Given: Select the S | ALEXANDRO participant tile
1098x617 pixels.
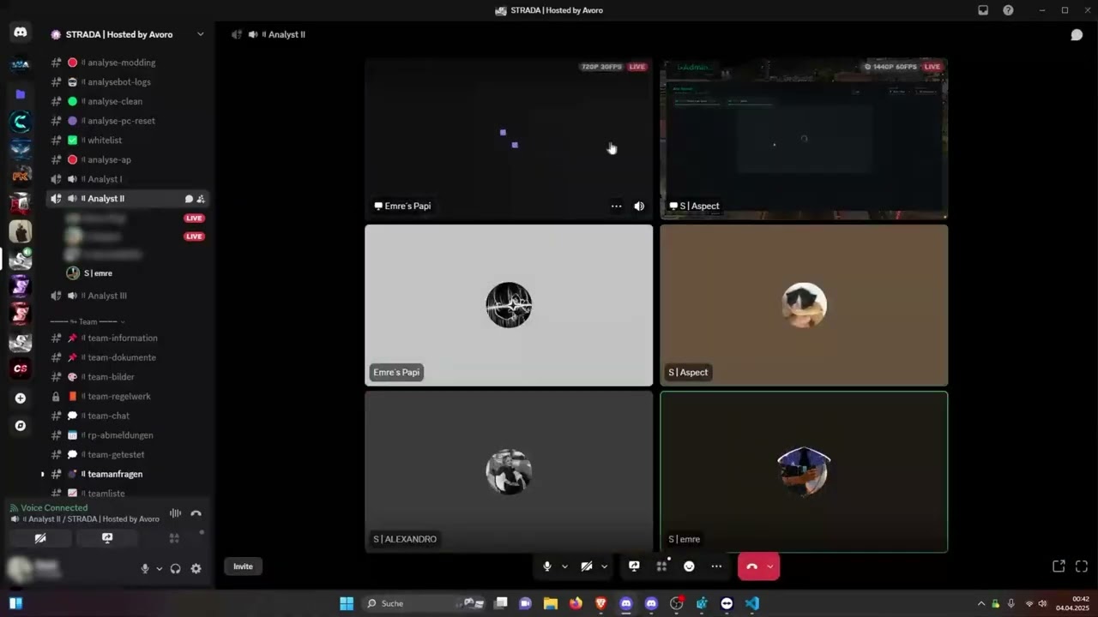Looking at the screenshot, I should pyautogui.click(x=509, y=471).
